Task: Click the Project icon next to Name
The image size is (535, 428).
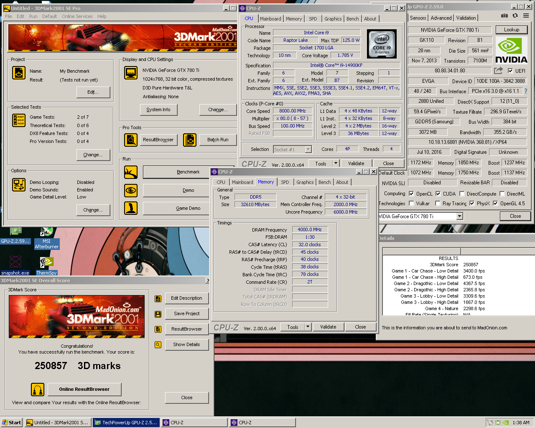Action: click(19, 73)
